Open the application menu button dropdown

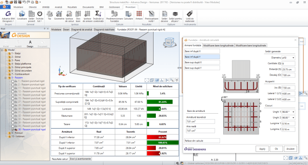pyautogui.click(x=5, y=7)
